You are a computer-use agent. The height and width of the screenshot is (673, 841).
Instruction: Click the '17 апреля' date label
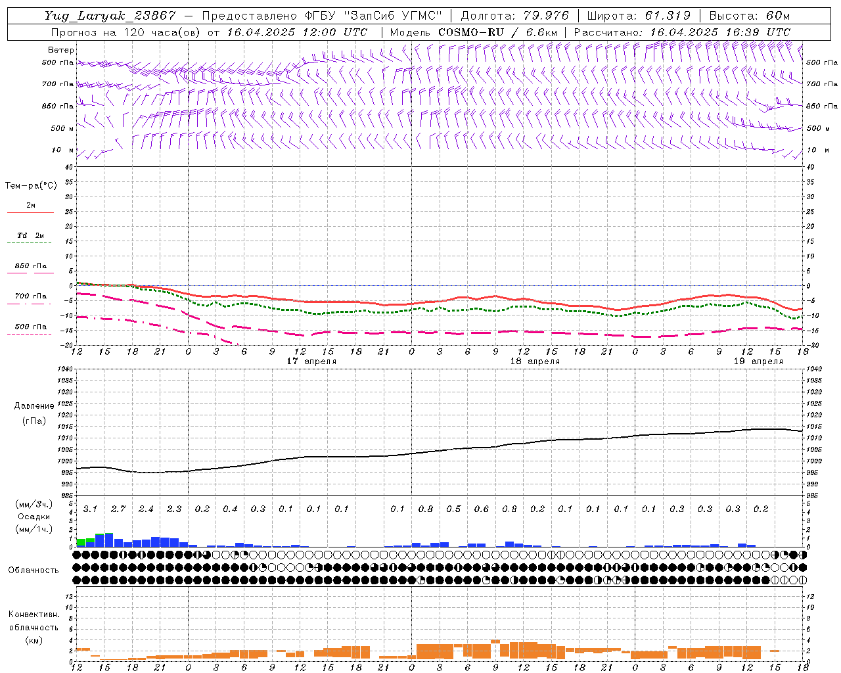coord(311,361)
